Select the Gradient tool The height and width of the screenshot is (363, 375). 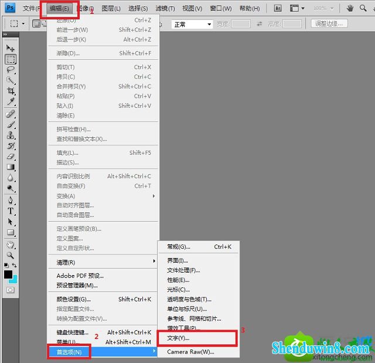click(11, 167)
